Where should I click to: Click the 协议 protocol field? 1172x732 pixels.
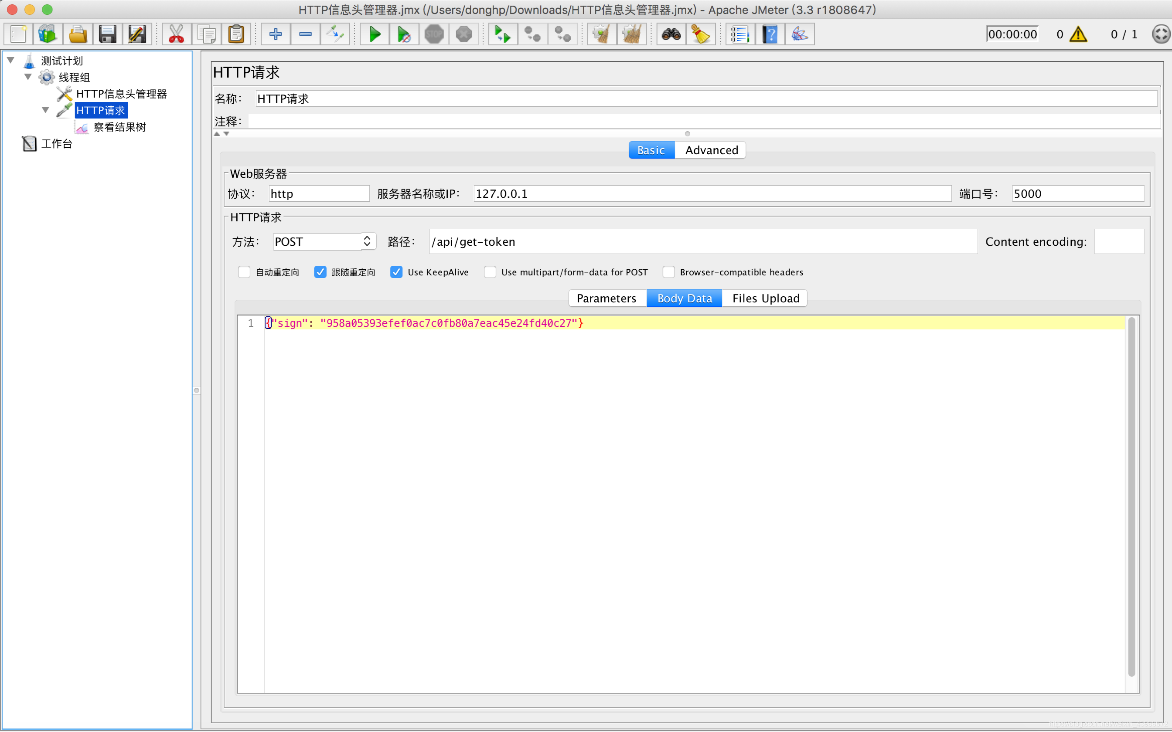pos(319,193)
